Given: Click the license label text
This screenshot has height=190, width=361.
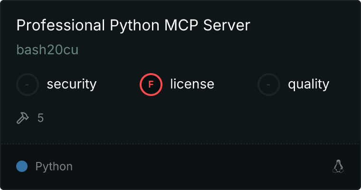Looking at the screenshot, I should [192, 85].
